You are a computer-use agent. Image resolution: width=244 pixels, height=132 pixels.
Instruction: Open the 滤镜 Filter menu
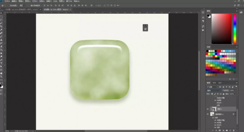click(49, 1)
